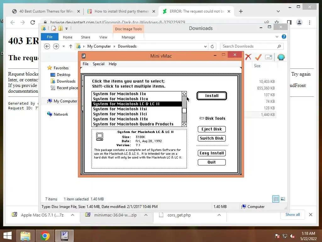
Task: Open the Manage ribbon tab
Action: click(x=128, y=37)
